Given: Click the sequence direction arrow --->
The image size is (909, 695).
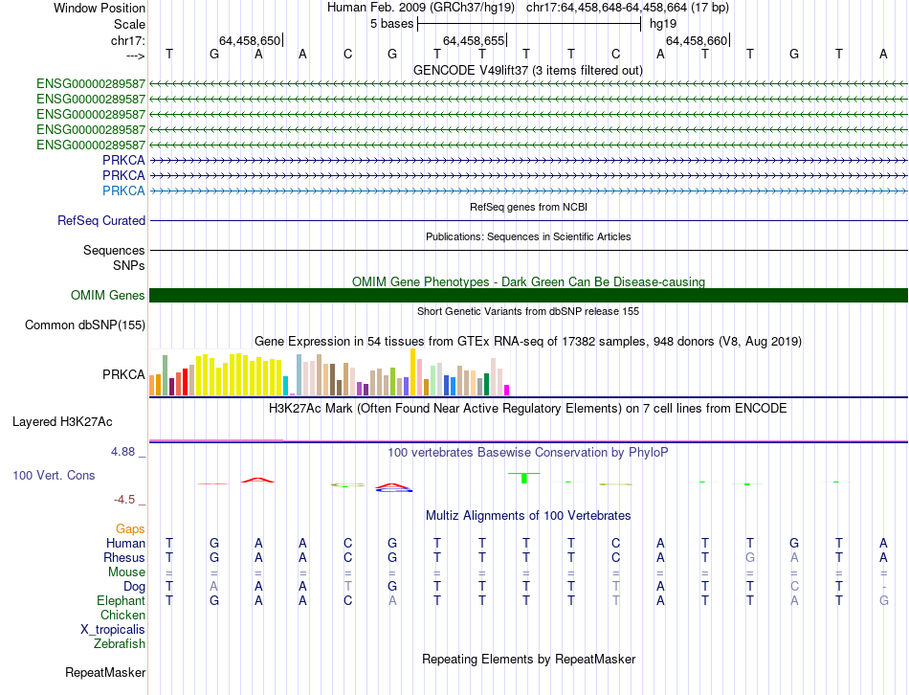Looking at the screenshot, I should coord(135,56).
